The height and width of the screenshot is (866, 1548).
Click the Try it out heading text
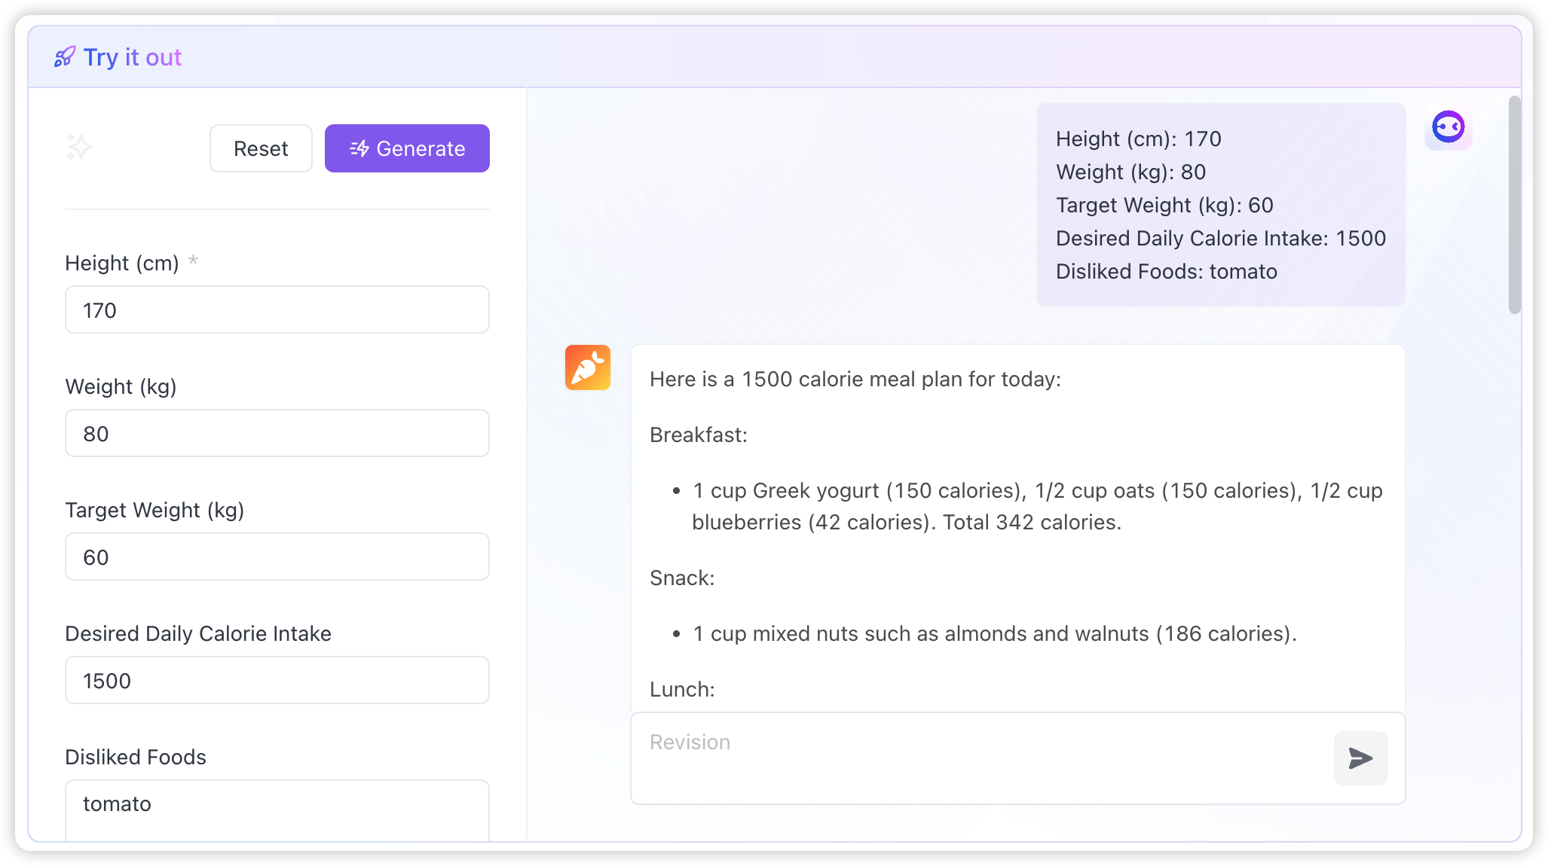tap(133, 57)
